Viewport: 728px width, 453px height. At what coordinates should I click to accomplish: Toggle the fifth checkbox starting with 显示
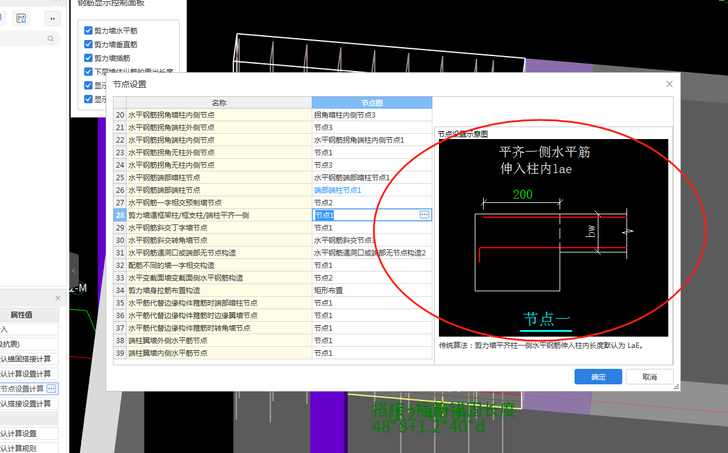click(88, 85)
